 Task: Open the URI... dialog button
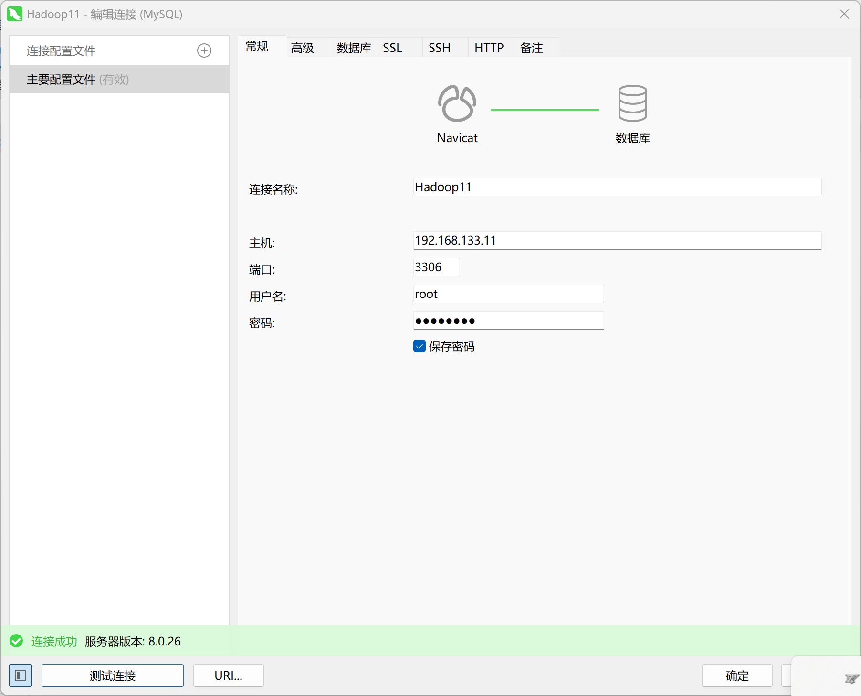tap(229, 676)
